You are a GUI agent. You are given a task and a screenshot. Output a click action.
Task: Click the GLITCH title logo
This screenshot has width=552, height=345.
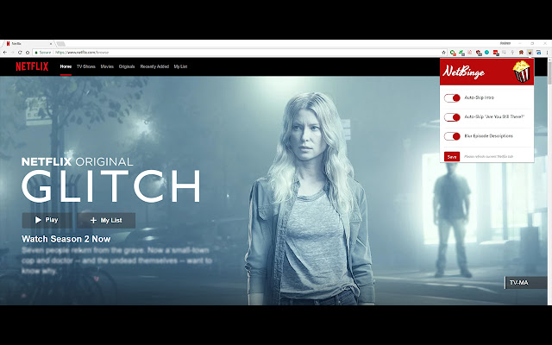pyautogui.click(x=111, y=186)
